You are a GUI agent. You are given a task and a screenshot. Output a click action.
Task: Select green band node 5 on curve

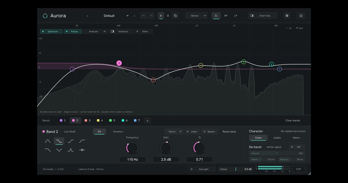click(244, 62)
